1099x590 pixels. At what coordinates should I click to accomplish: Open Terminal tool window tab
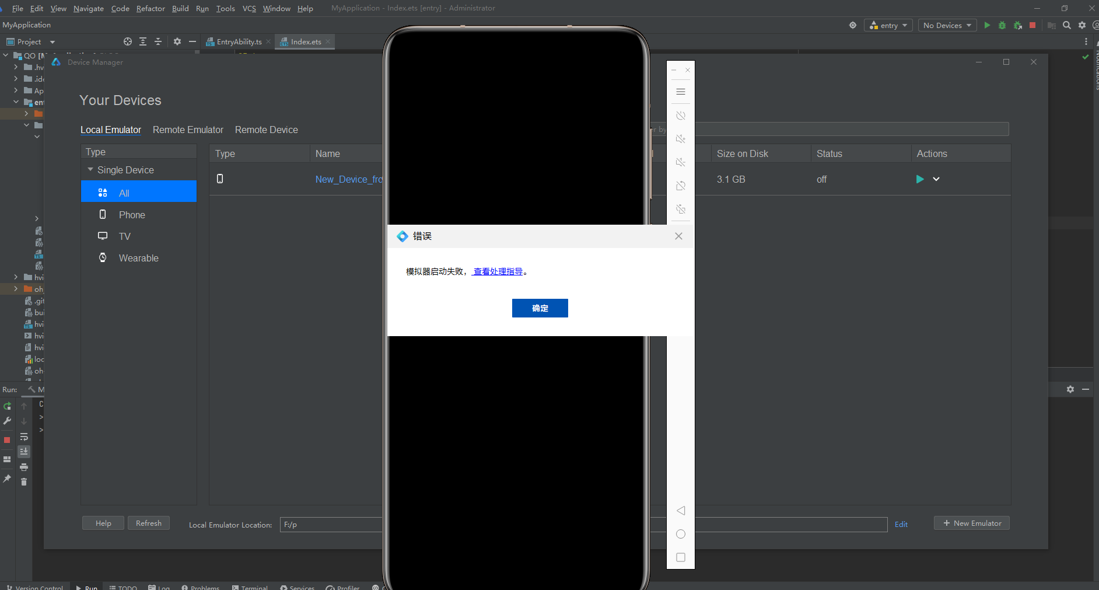pyautogui.click(x=250, y=586)
